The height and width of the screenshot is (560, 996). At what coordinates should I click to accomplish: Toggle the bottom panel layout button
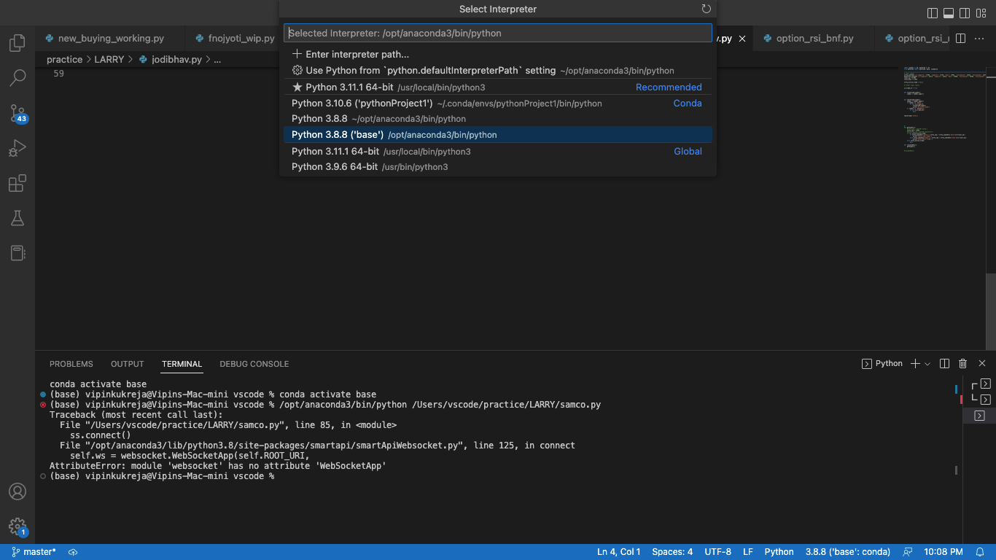point(949,13)
